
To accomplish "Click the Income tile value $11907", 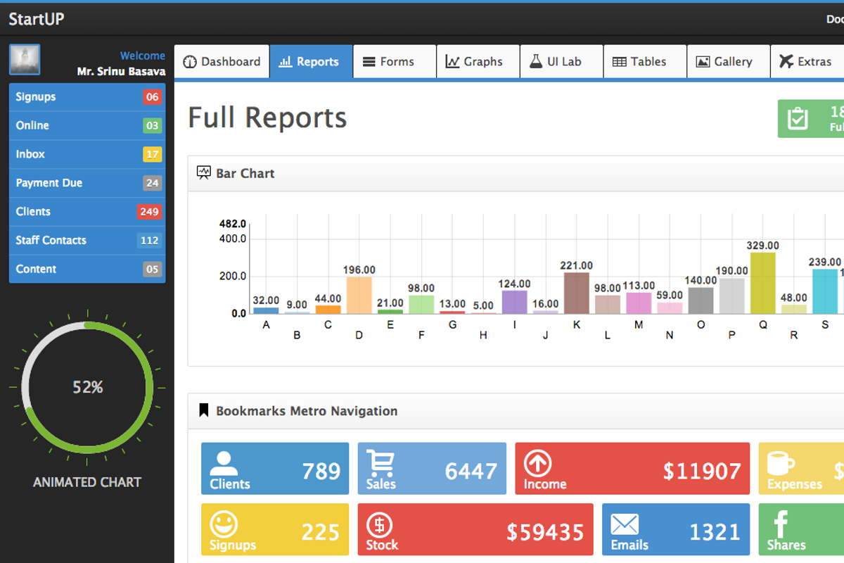I will coord(702,471).
